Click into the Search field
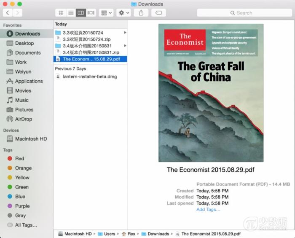Viewport: 295px width, 238px height. coord(244,13)
